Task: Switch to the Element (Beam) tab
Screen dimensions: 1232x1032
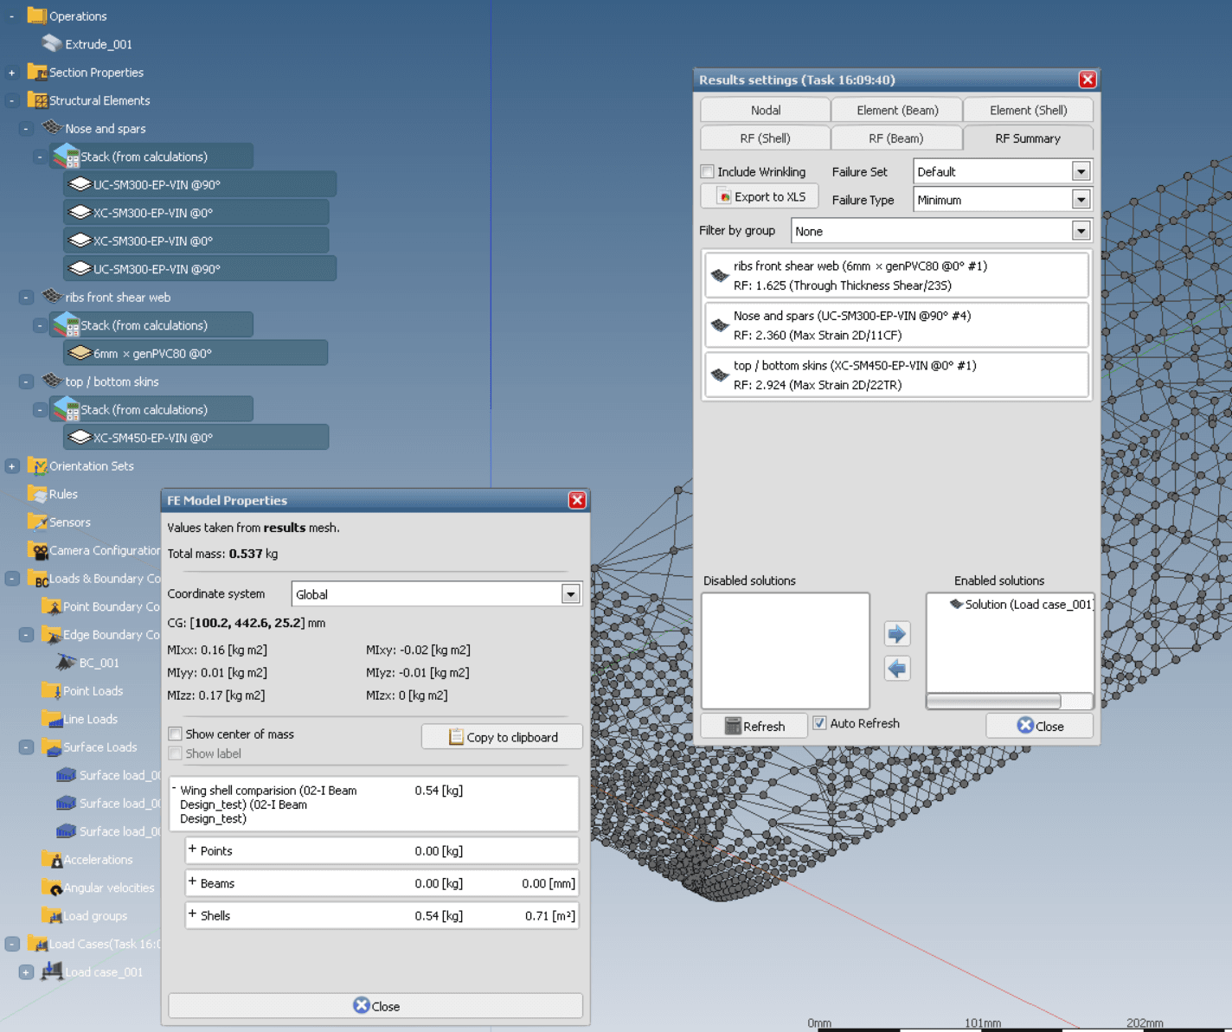Action: pyautogui.click(x=897, y=110)
